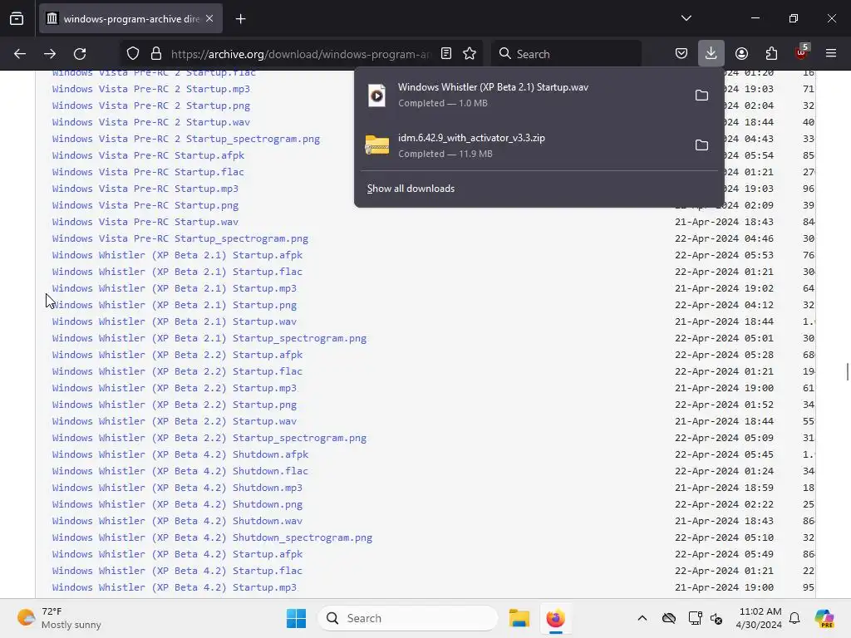Bookmark this page with star icon
The height and width of the screenshot is (638, 851).
(x=470, y=54)
